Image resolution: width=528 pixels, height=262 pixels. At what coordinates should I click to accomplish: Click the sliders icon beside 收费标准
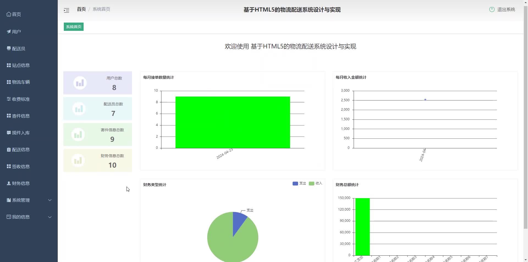[x=9, y=99]
